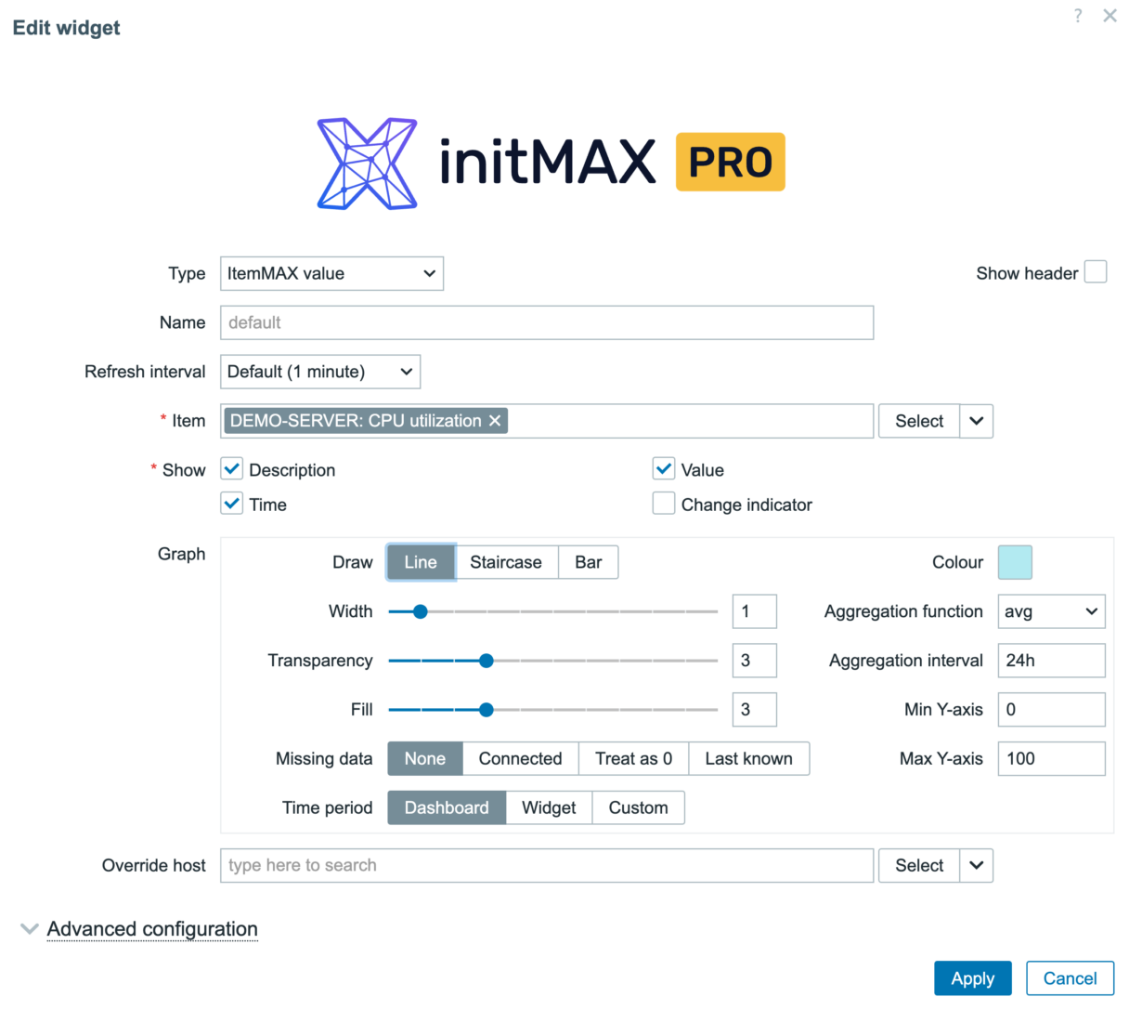The width and height of the screenshot is (1129, 1010).
Task: Choose Custom time period
Action: [638, 807]
